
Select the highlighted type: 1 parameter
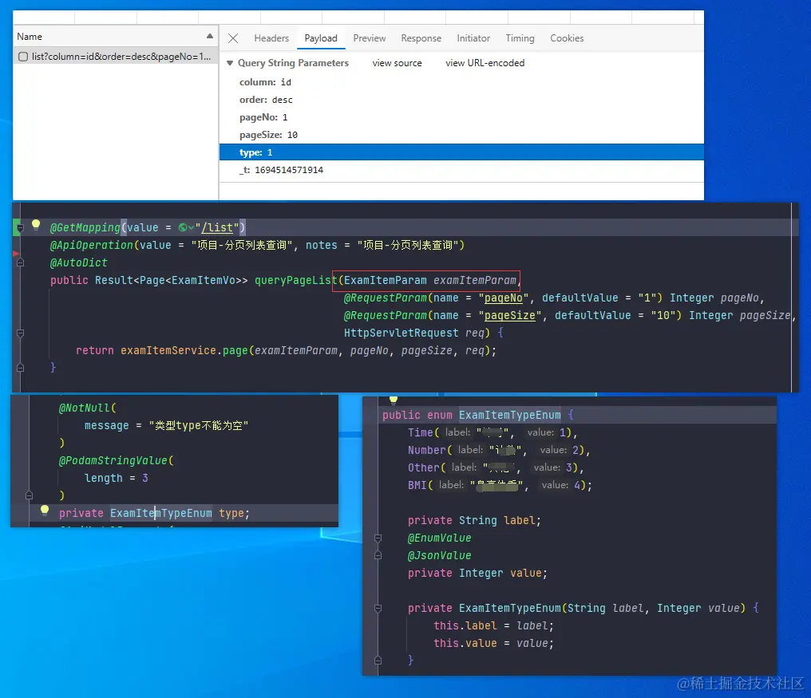click(461, 152)
